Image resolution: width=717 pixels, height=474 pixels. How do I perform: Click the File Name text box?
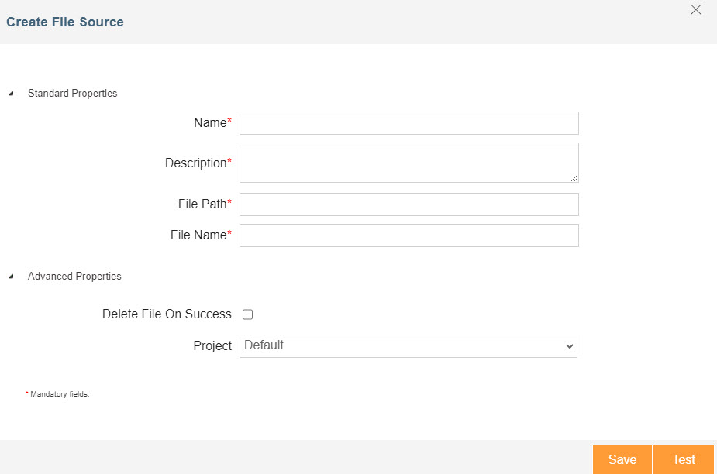click(408, 235)
